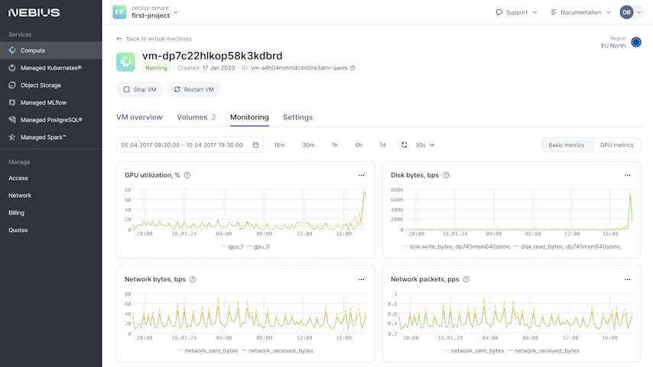Select the Monitoring tab
The height and width of the screenshot is (367, 653).
tap(249, 117)
